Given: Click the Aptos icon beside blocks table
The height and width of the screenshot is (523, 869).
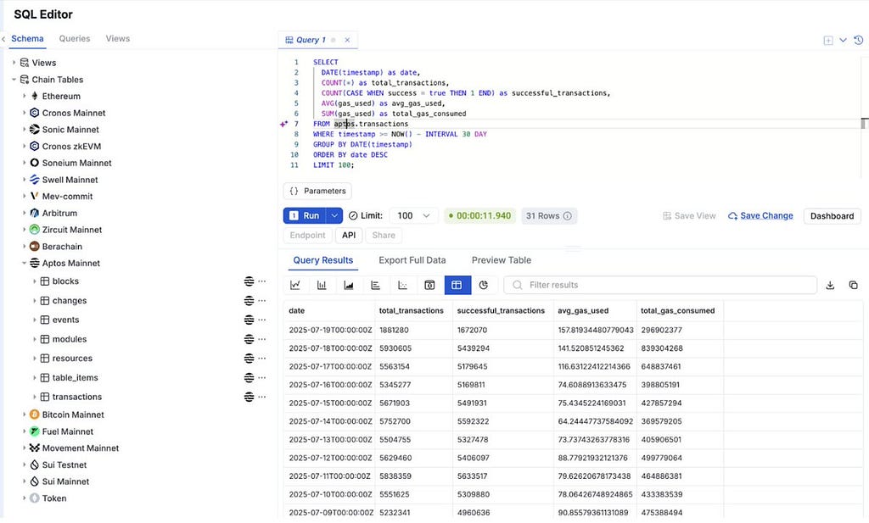Looking at the screenshot, I should [249, 281].
